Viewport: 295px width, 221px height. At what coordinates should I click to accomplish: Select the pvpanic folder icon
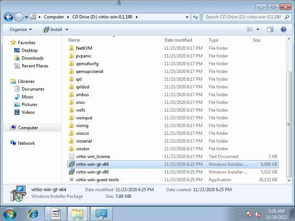click(x=71, y=56)
